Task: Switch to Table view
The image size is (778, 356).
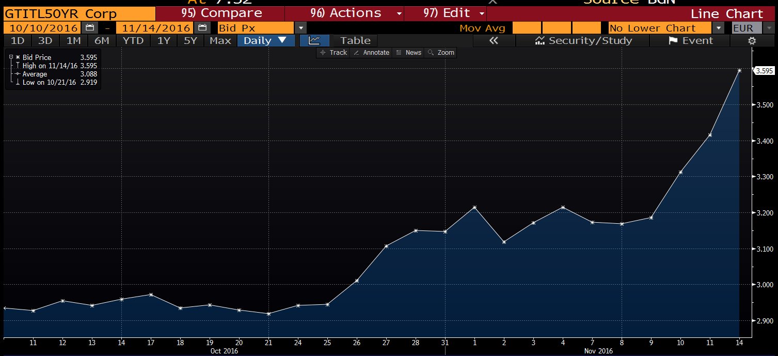Action: click(355, 40)
